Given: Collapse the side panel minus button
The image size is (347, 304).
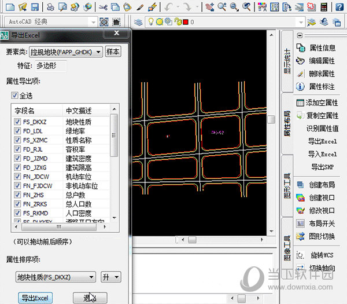Looking at the screenshot, I should click(x=300, y=35).
